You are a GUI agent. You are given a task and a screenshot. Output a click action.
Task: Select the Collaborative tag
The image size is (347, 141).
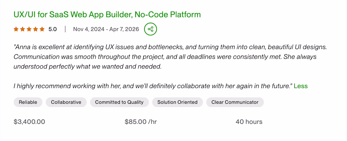pos(66,102)
